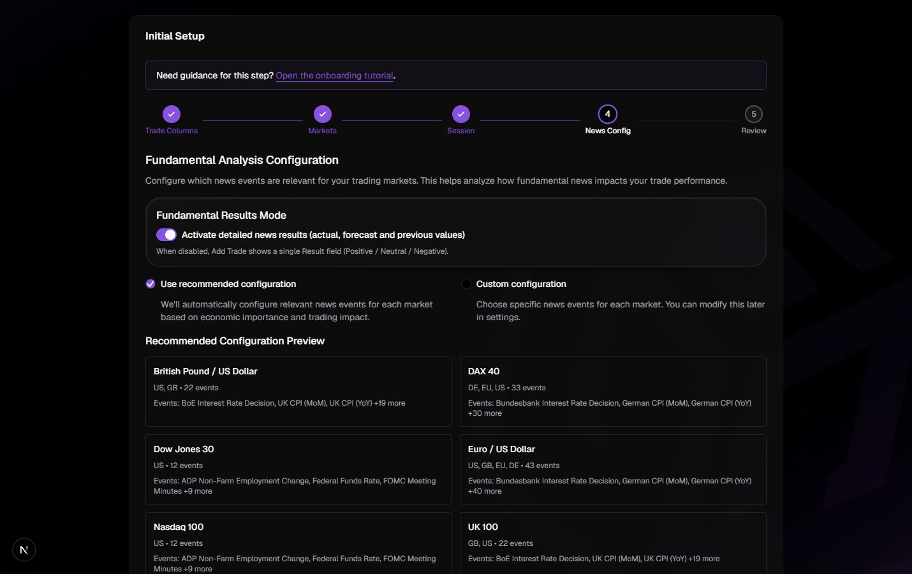Image resolution: width=912 pixels, height=574 pixels.
Task: Click the Trade Columns step checkmark circle
Action: (x=172, y=114)
